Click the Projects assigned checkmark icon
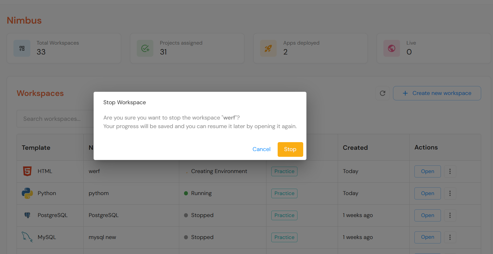This screenshot has height=254, width=493. coord(145,48)
